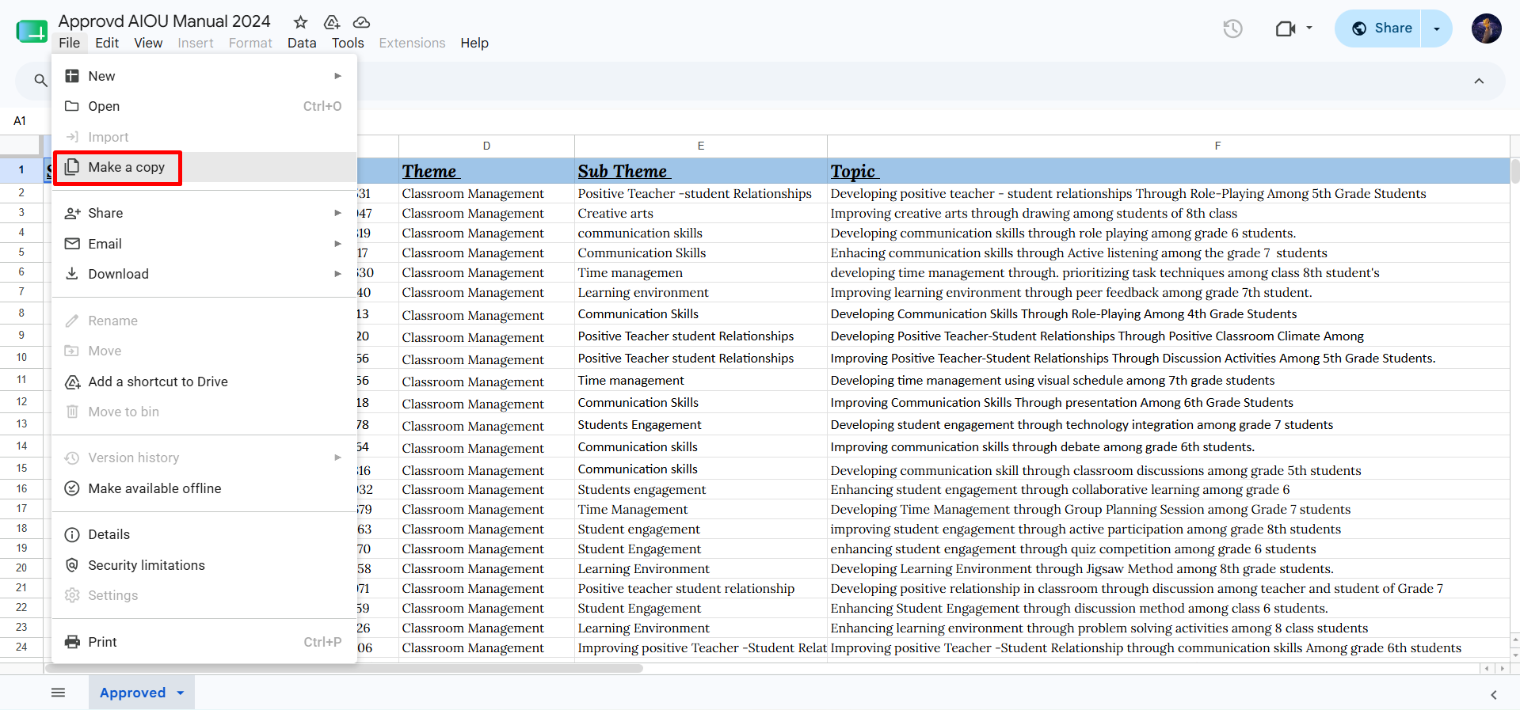Click the search magnifier icon
1520x710 pixels.
(x=40, y=80)
